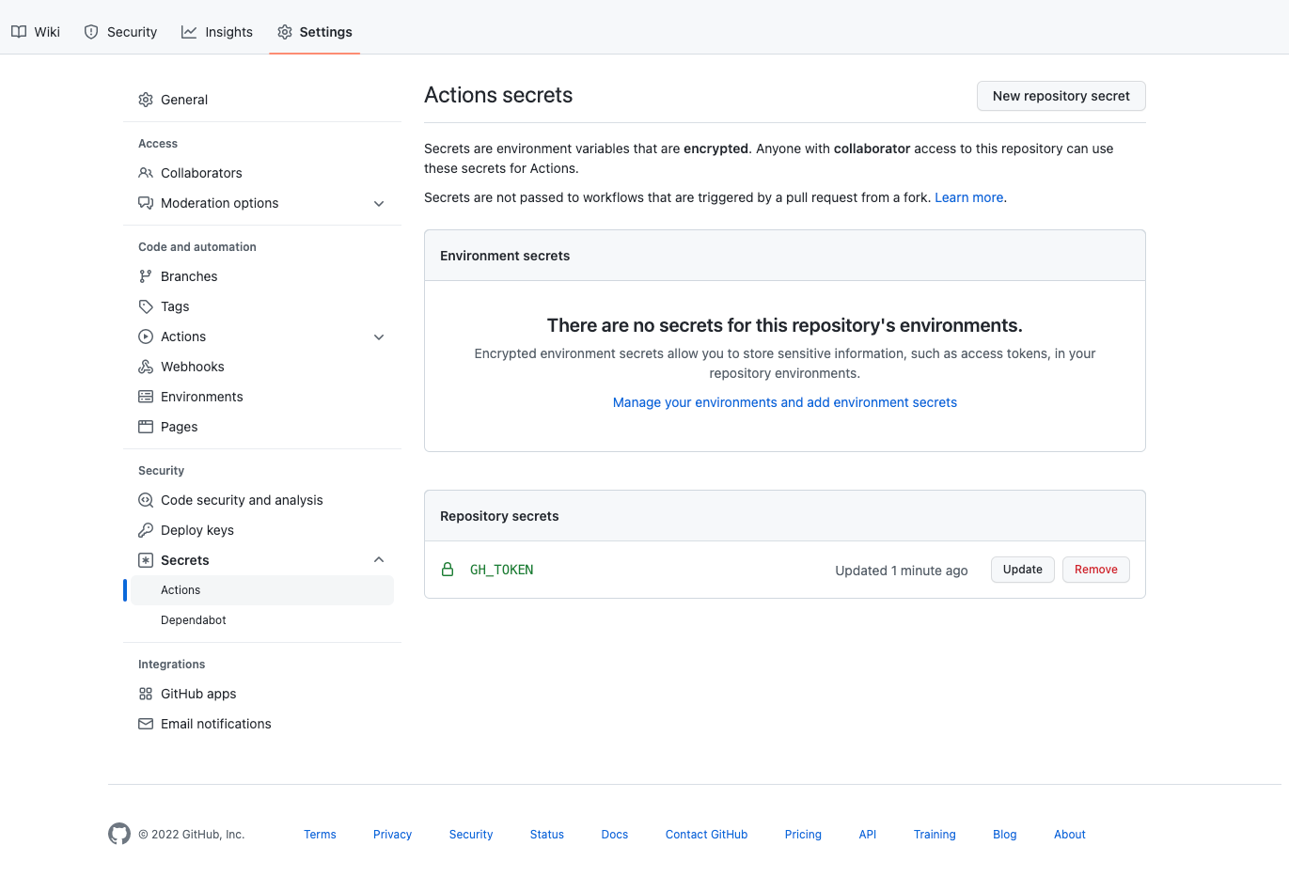Click the GitHub logo in footer
This screenshot has height=892, width=1289.
coord(119,834)
